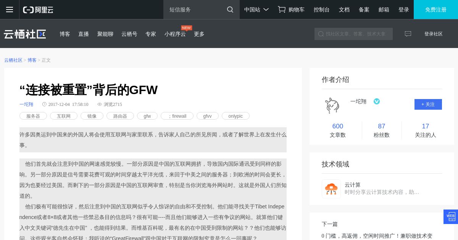
Task: Open the 博客 nav item
Action: [65, 34]
